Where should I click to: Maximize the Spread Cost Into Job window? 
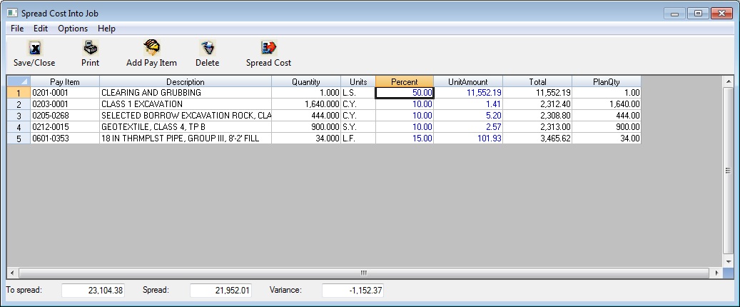698,14
